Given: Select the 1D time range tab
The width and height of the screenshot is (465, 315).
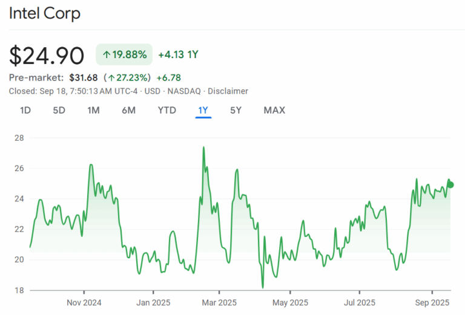Looking at the screenshot, I should tap(25, 111).
